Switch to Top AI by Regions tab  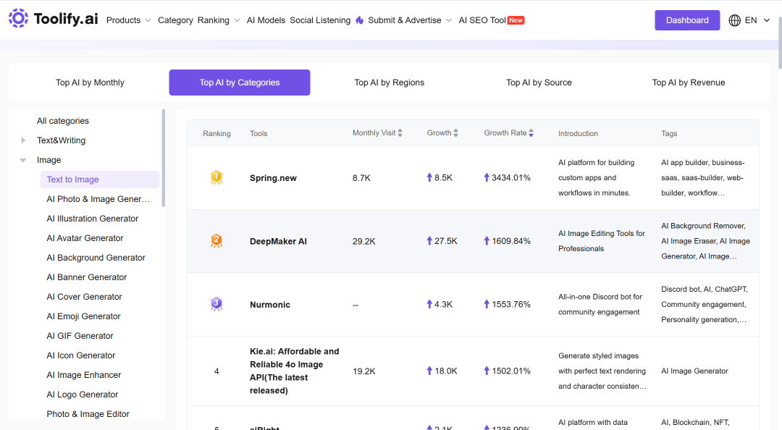389,83
